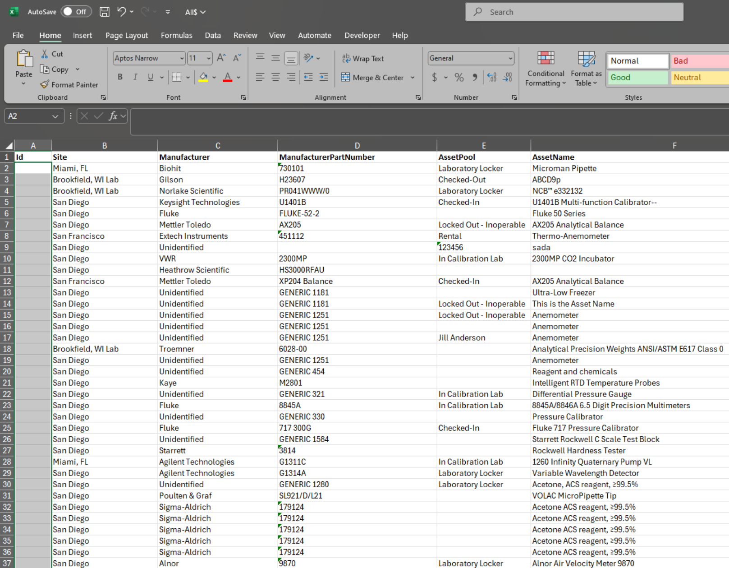Click the Select All corner triangle
Image resolution: width=729 pixels, height=568 pixels.
point(8,145)
